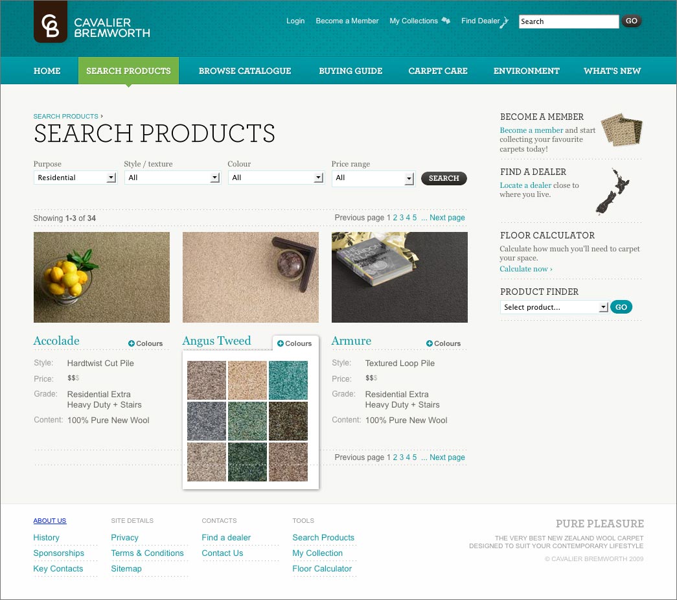Open the Armure product title
The image size is (677, 600).
coord(351,341)
